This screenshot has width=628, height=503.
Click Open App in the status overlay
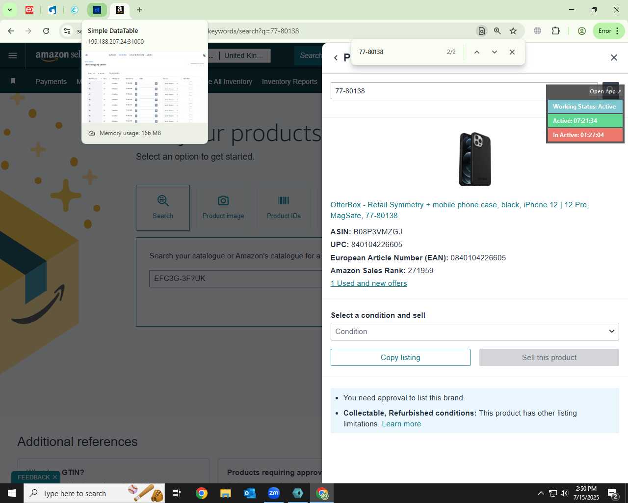tap(605, 91)
